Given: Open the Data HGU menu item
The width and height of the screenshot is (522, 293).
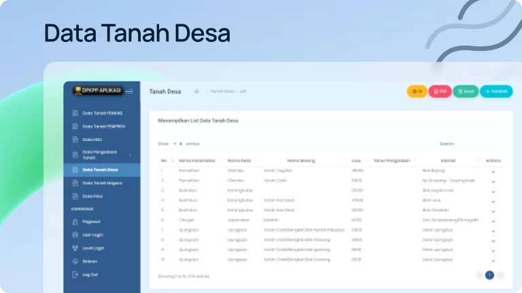Looking at the screenshot, I should click(102, 140).
